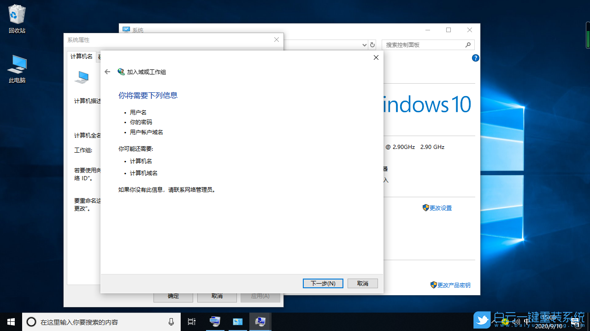Open the address bar history dropdown
590x331 pixels.
pos(364,45)
